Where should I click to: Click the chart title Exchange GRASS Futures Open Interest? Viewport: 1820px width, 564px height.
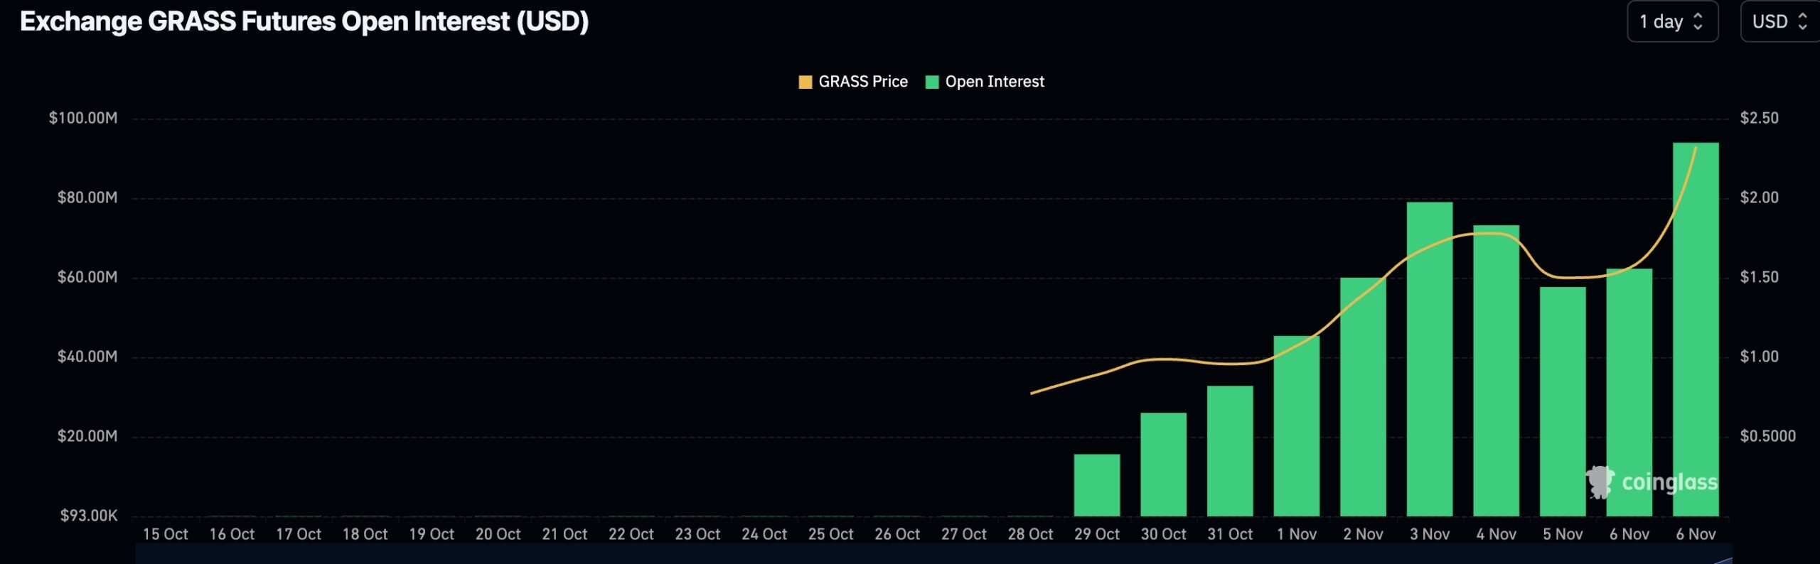[x=304, y=21]
